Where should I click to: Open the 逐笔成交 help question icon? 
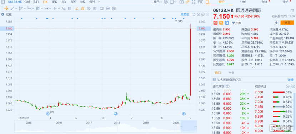coord(227,86)
